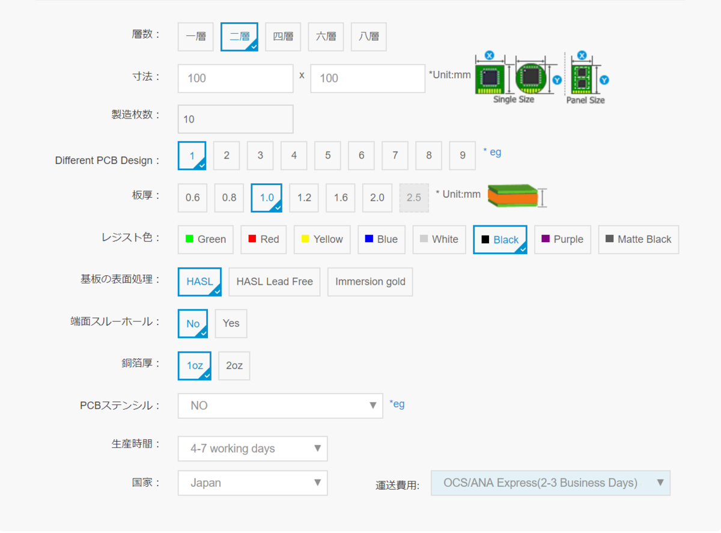Set 端面スルーホール to No
Image resolution: width=721 pixels, height=533 pixels.
(x=193, y=324)
